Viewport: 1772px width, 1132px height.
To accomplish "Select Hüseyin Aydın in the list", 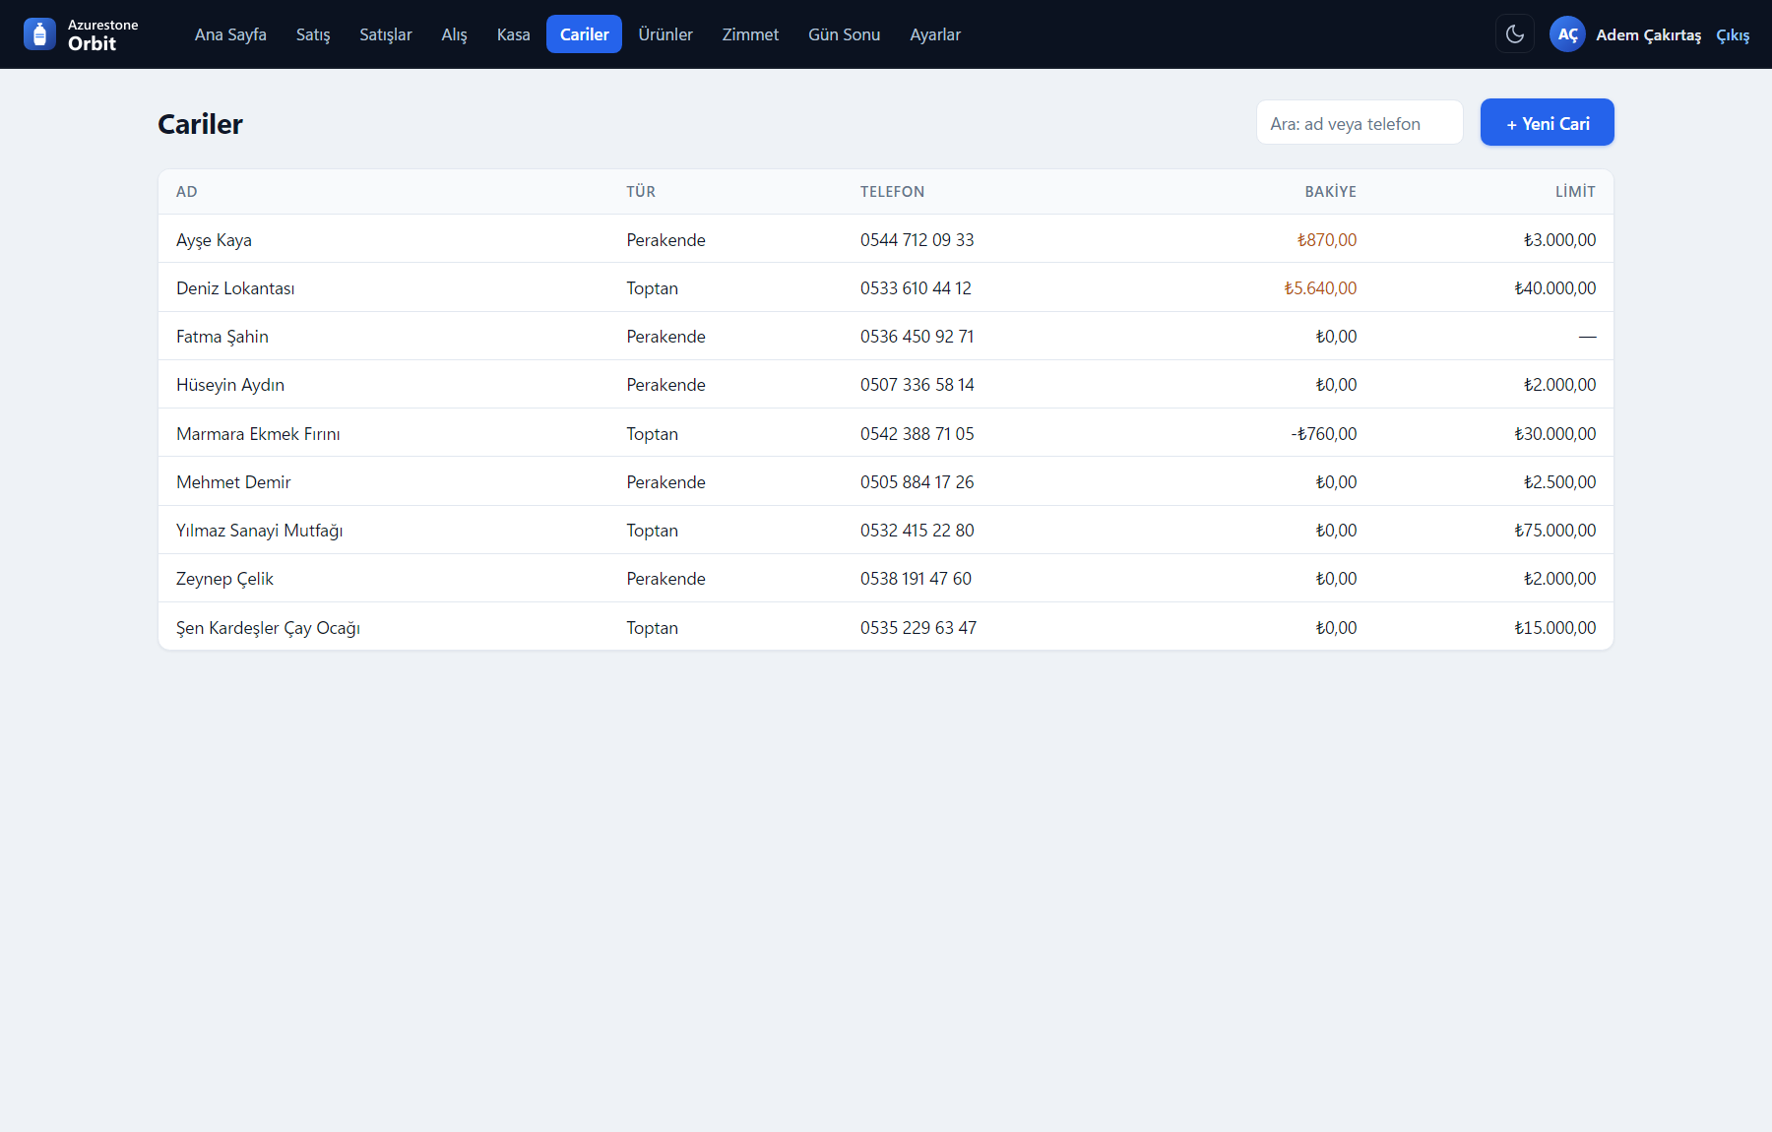I will pos(886,384).
